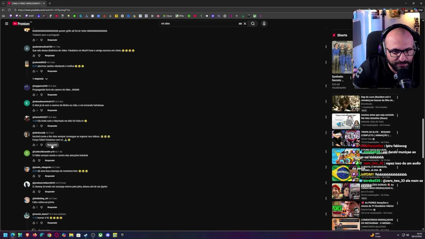The height and width of the screenshot is (239, 425).
Task: Open the 'NFSe' bookmark
Action: click(x=180, y=16)
